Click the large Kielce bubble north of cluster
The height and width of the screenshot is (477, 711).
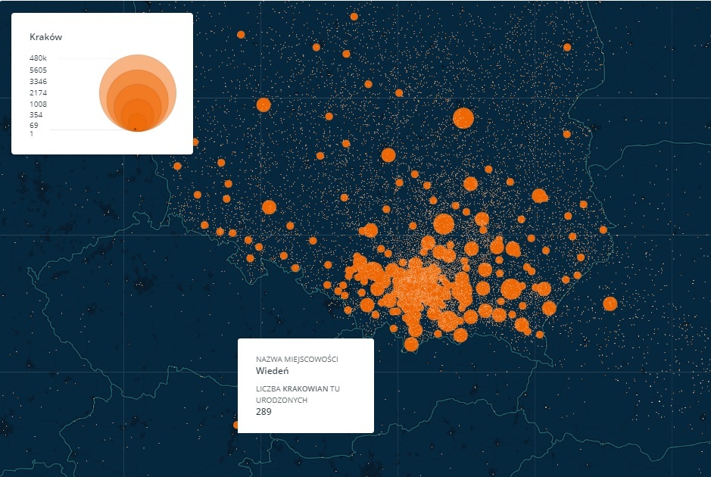(x=444, y=224)
